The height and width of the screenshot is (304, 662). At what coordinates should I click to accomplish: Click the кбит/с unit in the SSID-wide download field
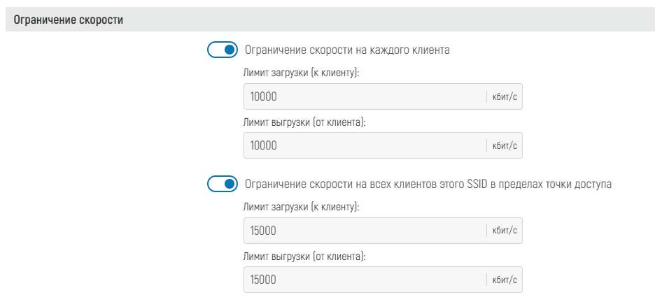click(505, 231)
